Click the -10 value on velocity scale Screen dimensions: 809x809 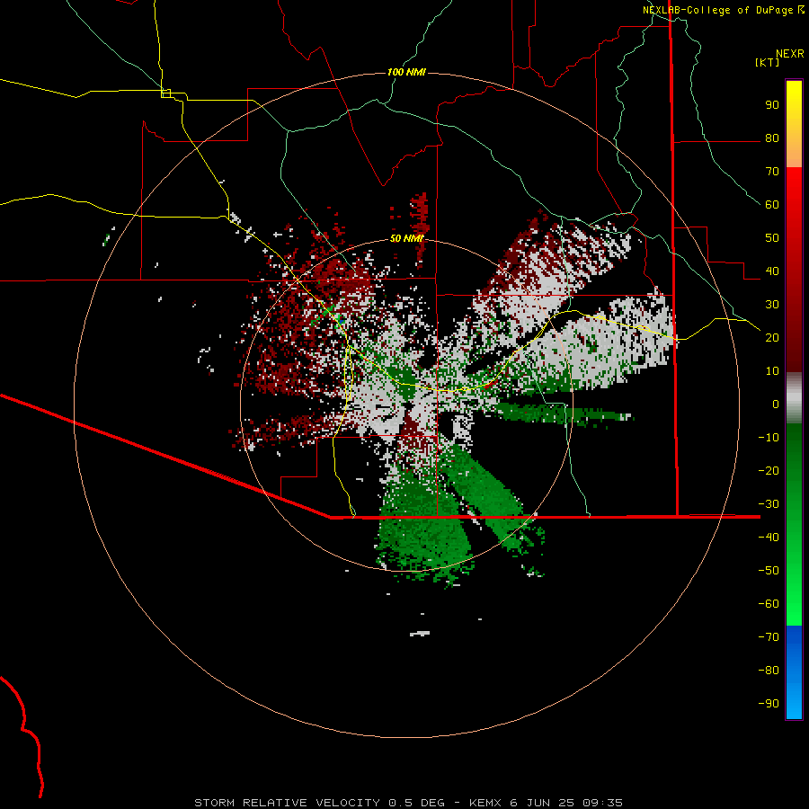(x=769, y=438)
